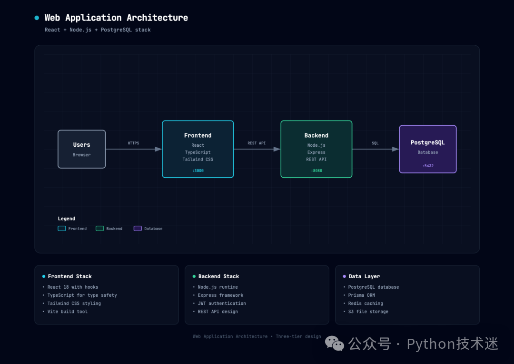Screen dimensions: 514x364
Task: Click the green Backend legend swatch
Action: 99,228
